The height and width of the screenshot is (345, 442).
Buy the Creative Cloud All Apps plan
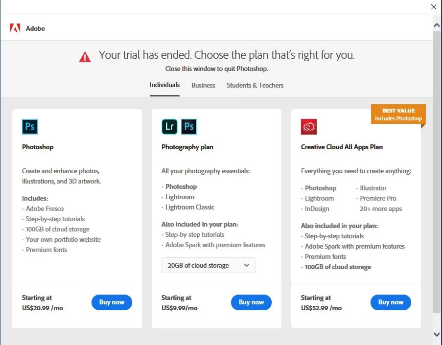point(391,302)
